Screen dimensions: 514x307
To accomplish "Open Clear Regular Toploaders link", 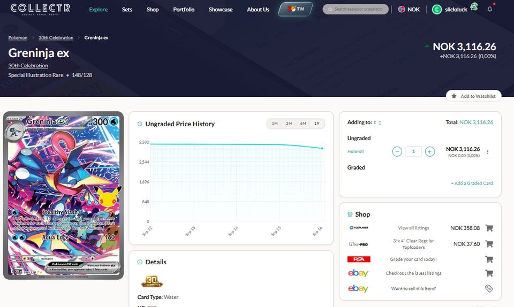I will (x=413, y=244).
